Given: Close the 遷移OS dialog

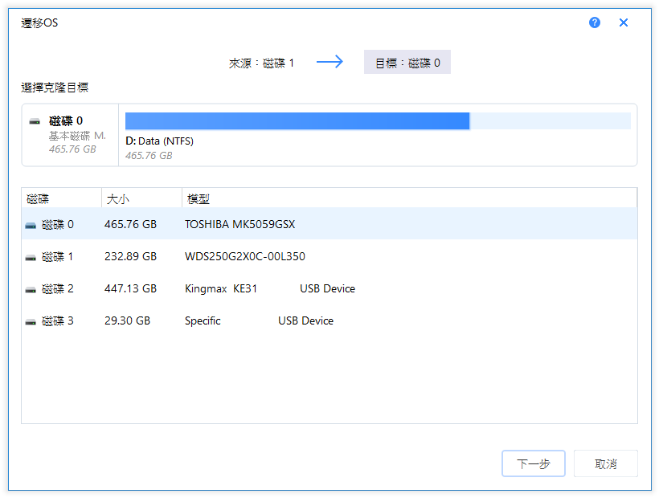Looking at the screenshot, I should (624, 22).
